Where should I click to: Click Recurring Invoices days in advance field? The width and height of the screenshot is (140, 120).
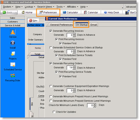(x=70, y=35)
